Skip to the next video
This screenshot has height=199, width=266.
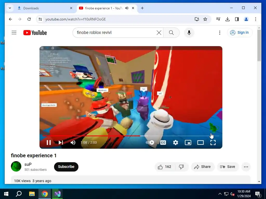tap(61, 143)
